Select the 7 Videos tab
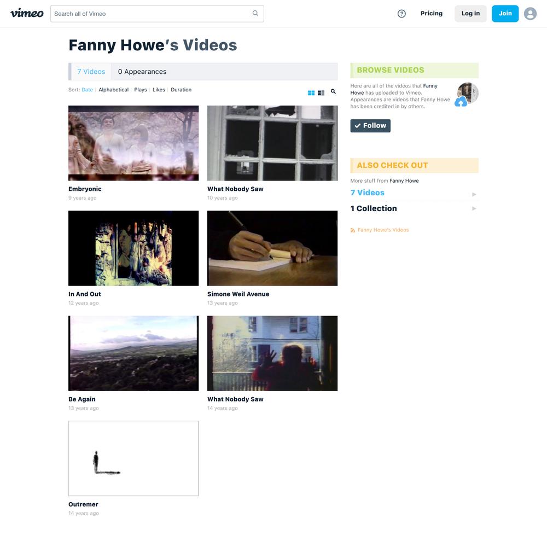 tap(91, 72)
